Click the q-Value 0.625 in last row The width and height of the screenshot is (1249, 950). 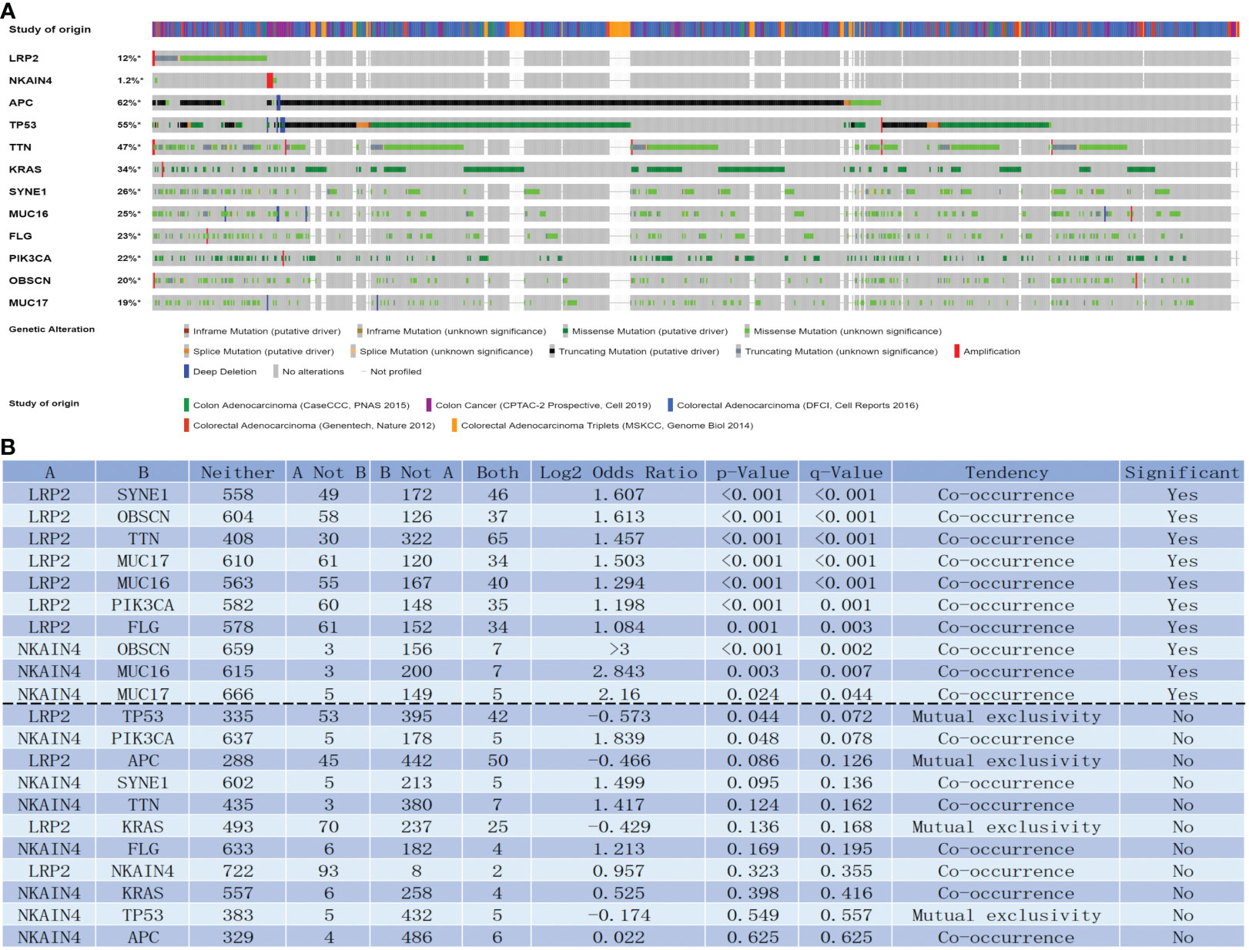coord(846,938)
